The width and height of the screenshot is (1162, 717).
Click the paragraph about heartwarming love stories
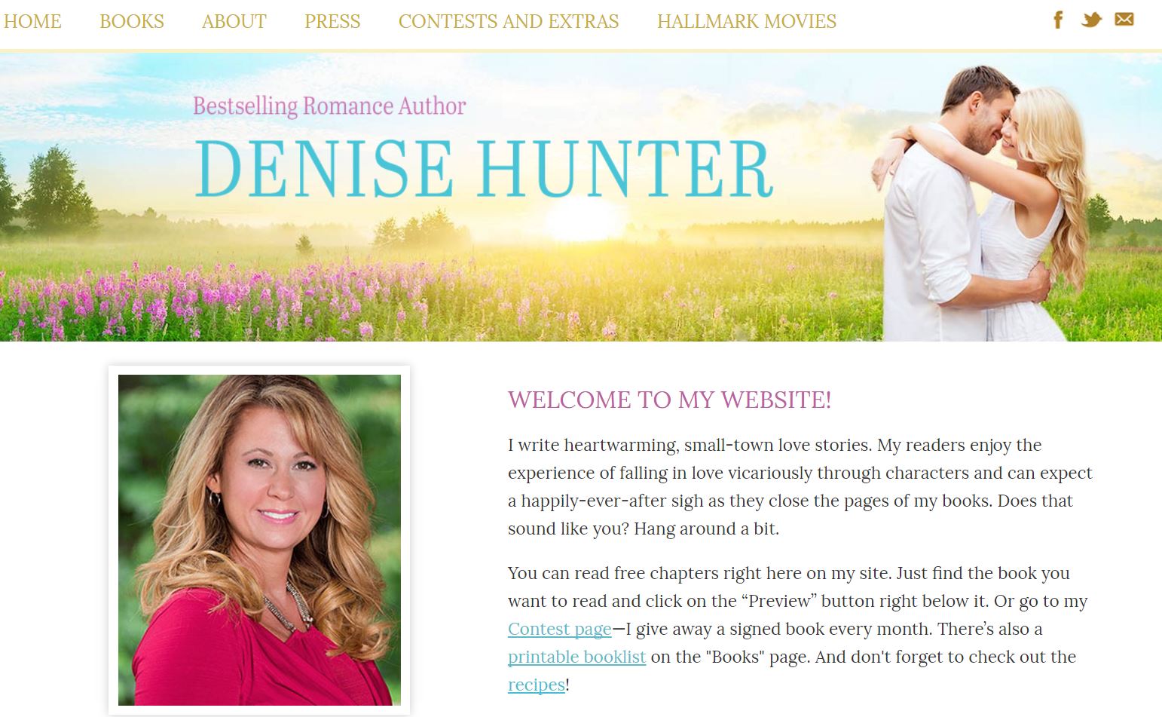click(x=800, y=486)
